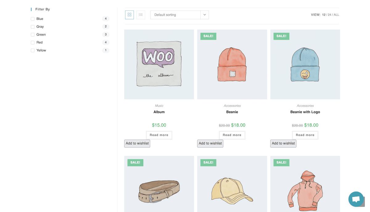View ALL products on one page
The width and height of the screenshot is (370, 212).
(336, 15)
